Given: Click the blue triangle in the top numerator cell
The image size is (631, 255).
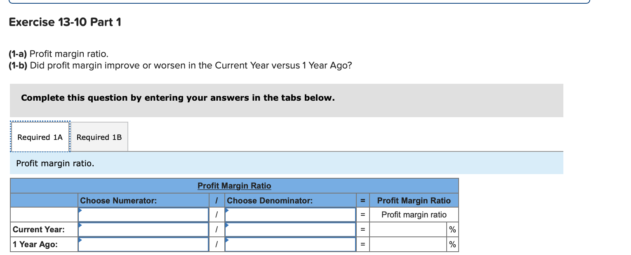Looking at the screenshot, I should click(81, 211).
